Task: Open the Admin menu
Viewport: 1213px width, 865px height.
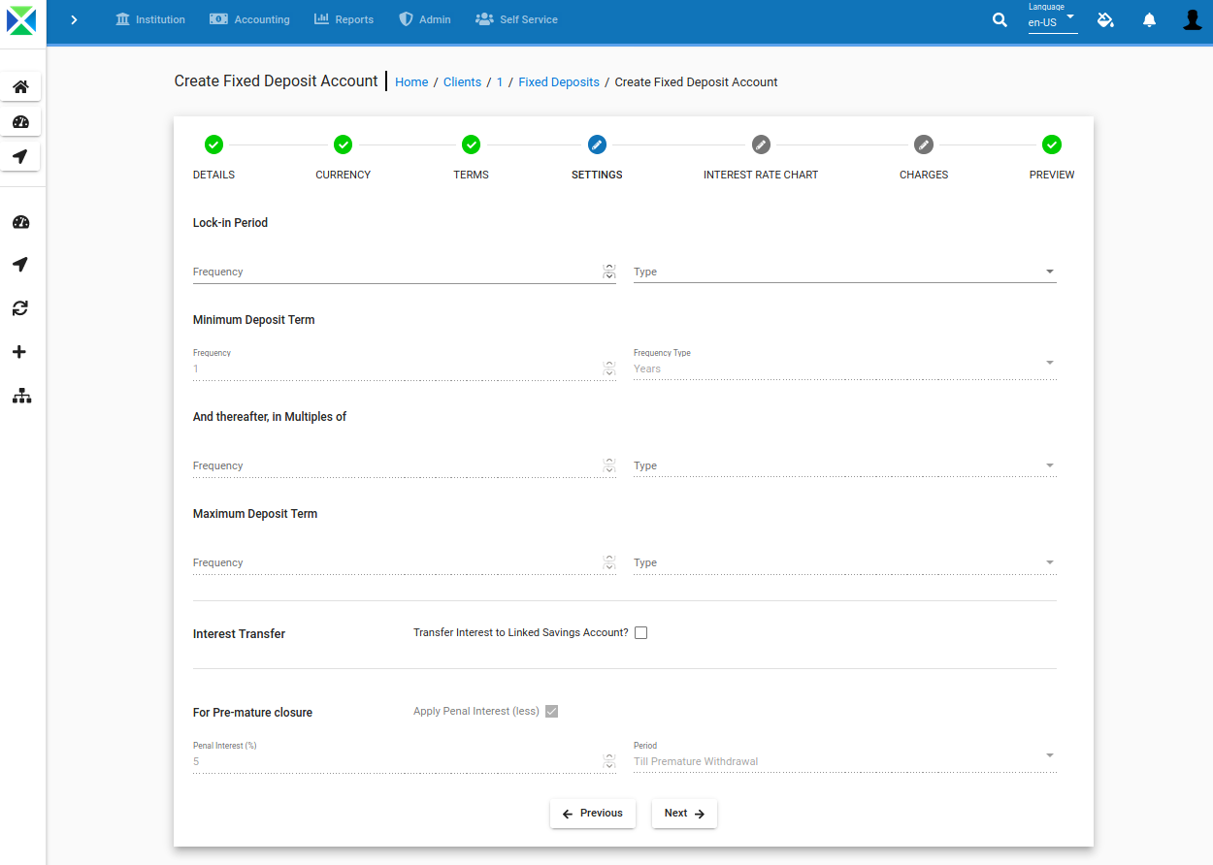Action: click(425, 19)
